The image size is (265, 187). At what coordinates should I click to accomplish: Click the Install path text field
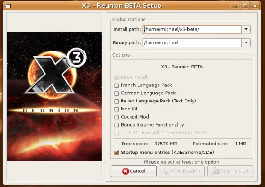[x=192, y=29]
